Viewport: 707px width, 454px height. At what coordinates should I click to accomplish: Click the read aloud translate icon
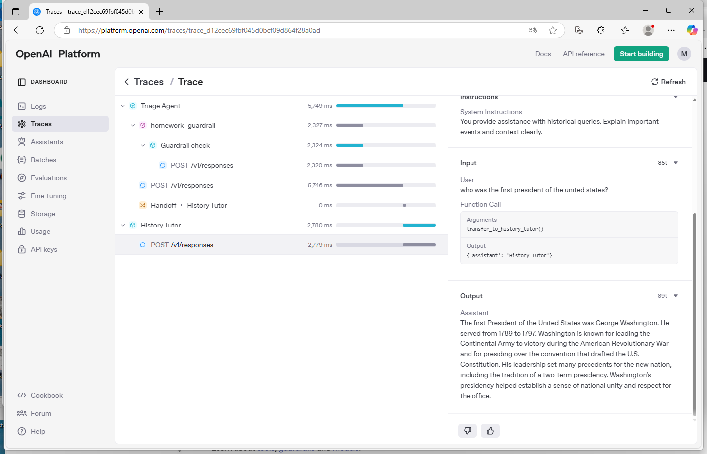coord(533,30)
